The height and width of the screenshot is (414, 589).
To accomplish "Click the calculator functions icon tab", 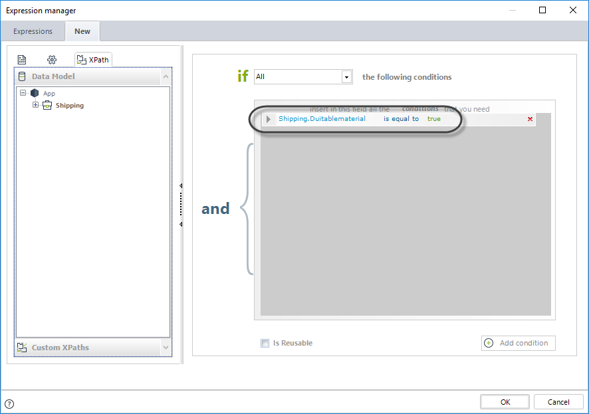I will click(x=22, y=60).
